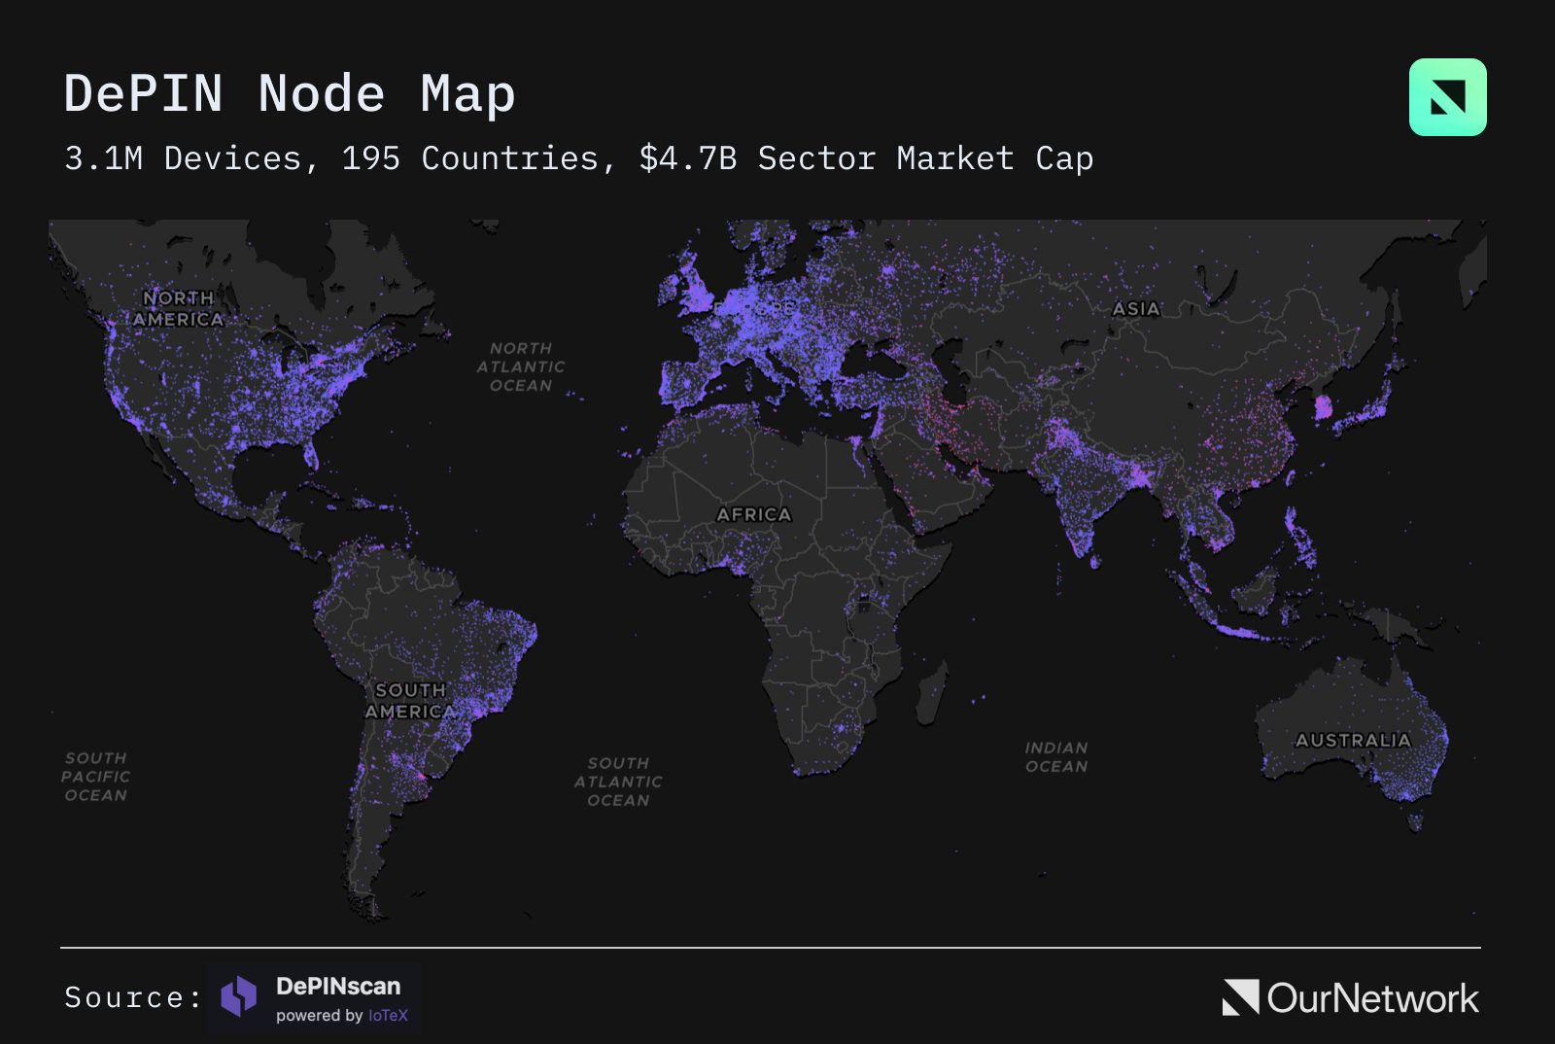Click the OurNetwork wordmark
The height and width of the screenshot is (1044, 1555).
(1372, 998)
